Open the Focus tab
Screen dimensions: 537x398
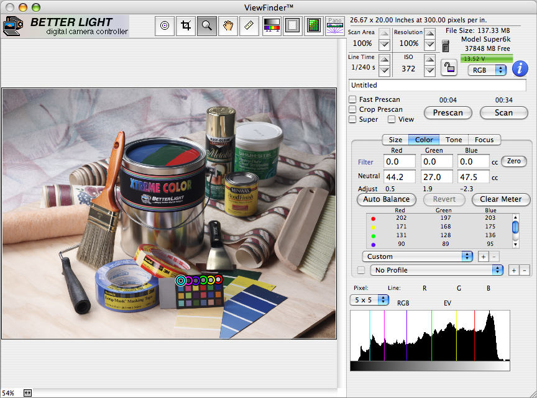tap(484, 140)
